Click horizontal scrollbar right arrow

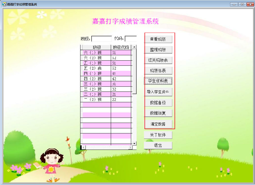click(130, 147)
